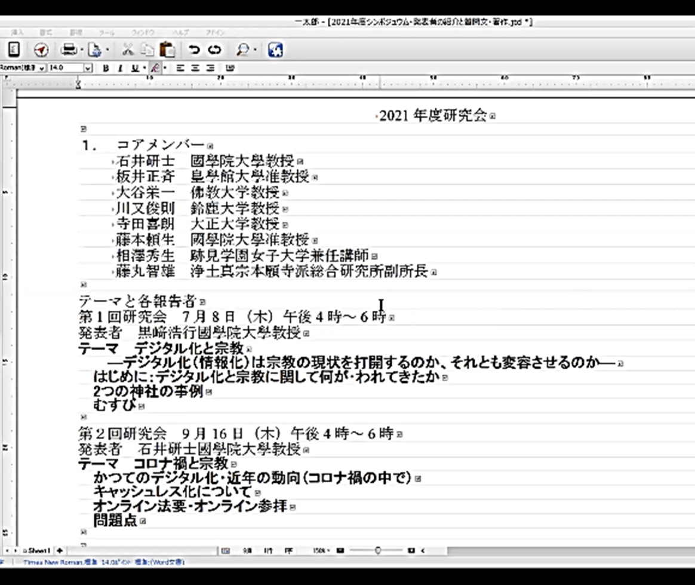Click the horizontal scrollbar at bottom right
Viewport: 695px width, 585px height.
coord(567,550)
